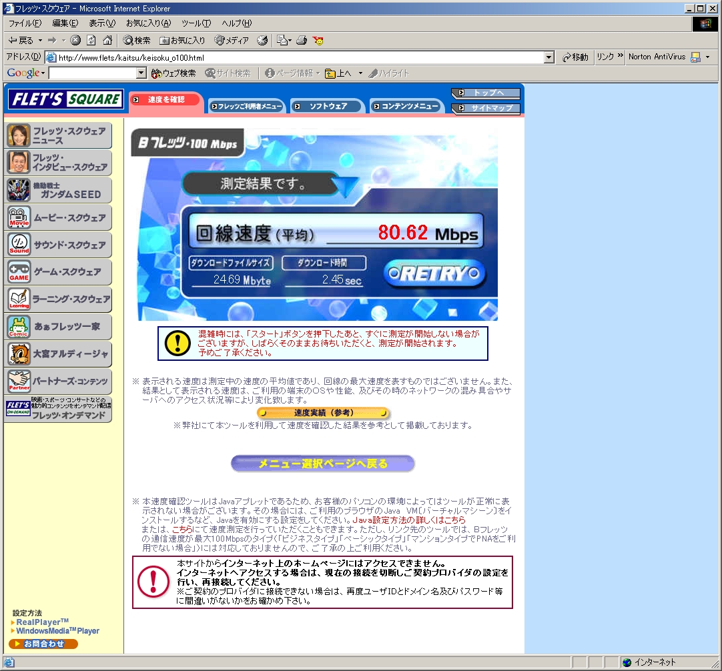Click into the Google toolbar search field
This screenshot has width=722, height=671.
pos(93,73)
